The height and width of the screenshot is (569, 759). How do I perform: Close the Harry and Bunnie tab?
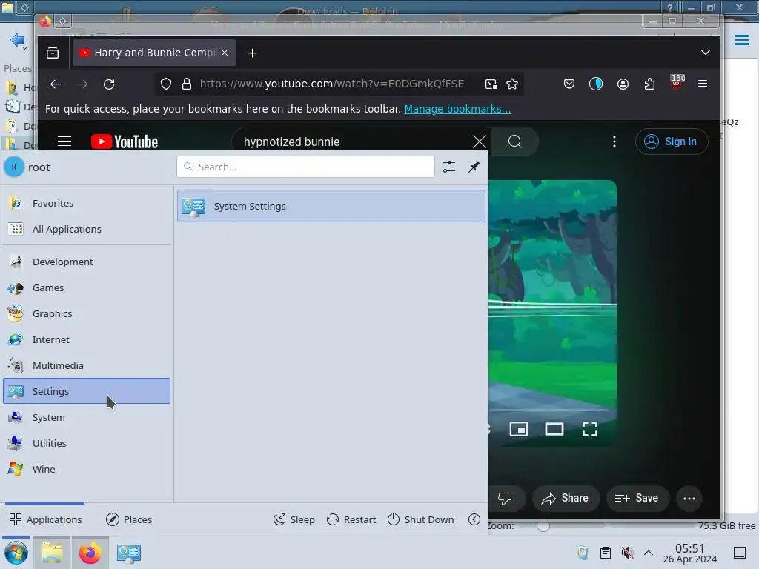225,53
